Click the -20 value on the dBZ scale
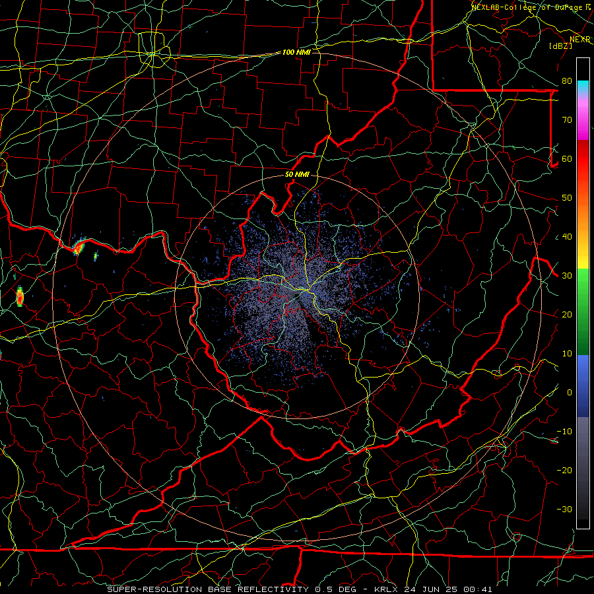Screen dimensions: 594x594 tap(564, 471)
